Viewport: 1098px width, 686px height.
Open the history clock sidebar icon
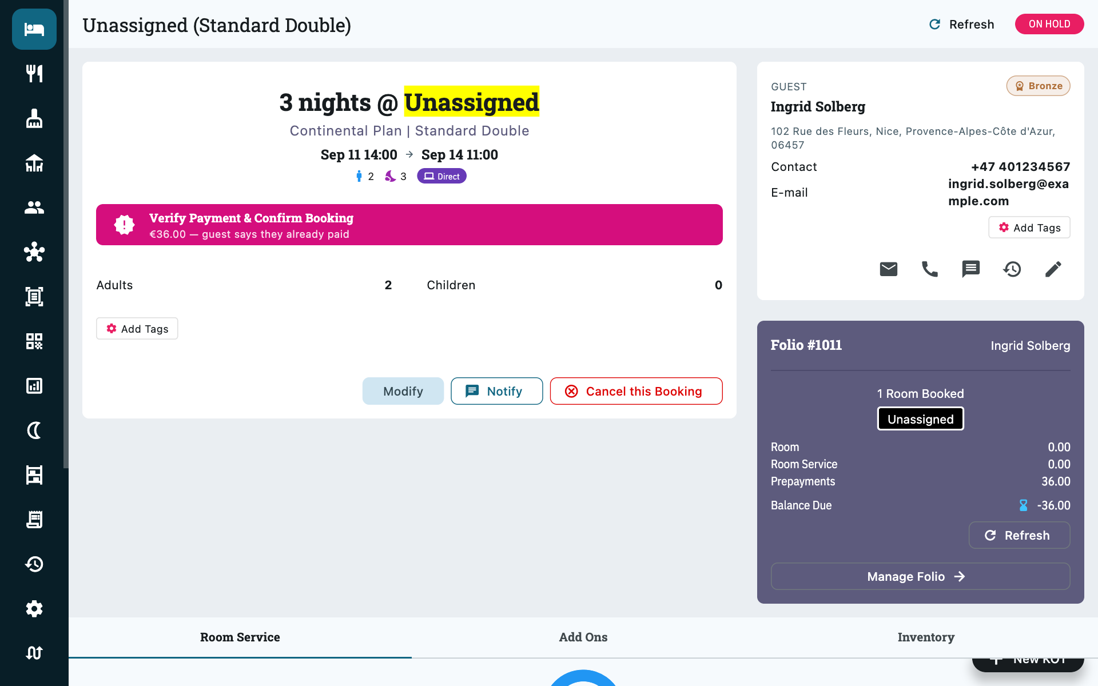point(34,564)
